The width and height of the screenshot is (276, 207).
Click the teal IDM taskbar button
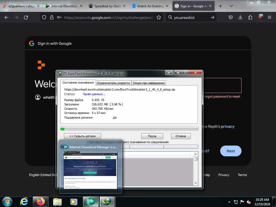(x=91, y=202)
